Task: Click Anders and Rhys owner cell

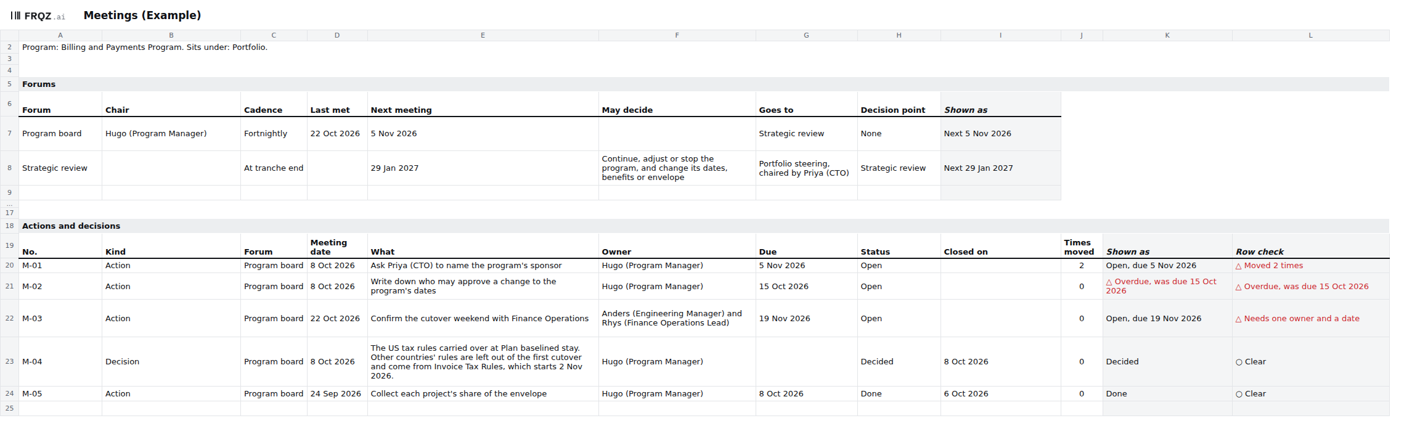Action: coord(677,319)
